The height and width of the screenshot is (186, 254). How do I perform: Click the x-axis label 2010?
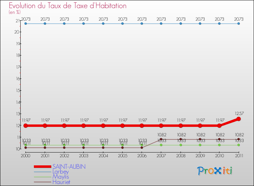(x=219, y=156)
